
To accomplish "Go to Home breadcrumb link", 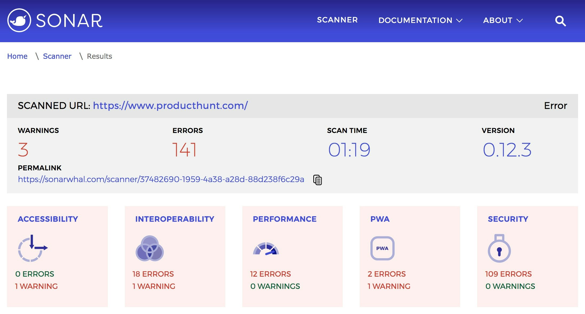I will coord(17,56).
